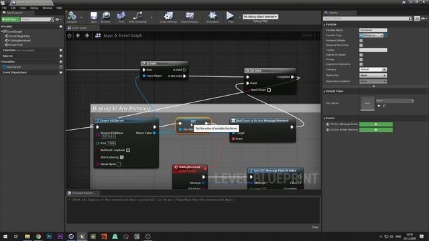Open Class Defaults from toolbar
This screenshot has width=429, height=241.
tap(190, 16)
